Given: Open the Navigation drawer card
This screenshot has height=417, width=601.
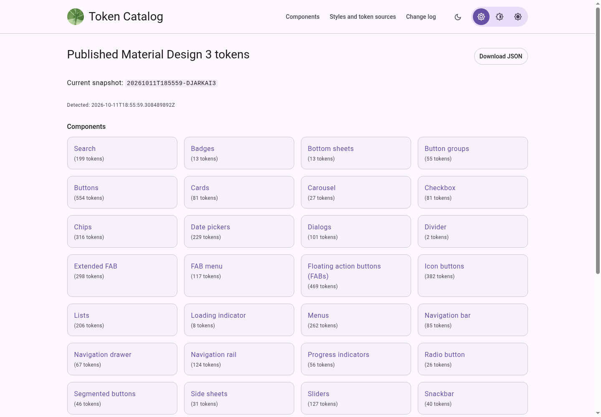Looking at the screenshot, I should 122,359.
